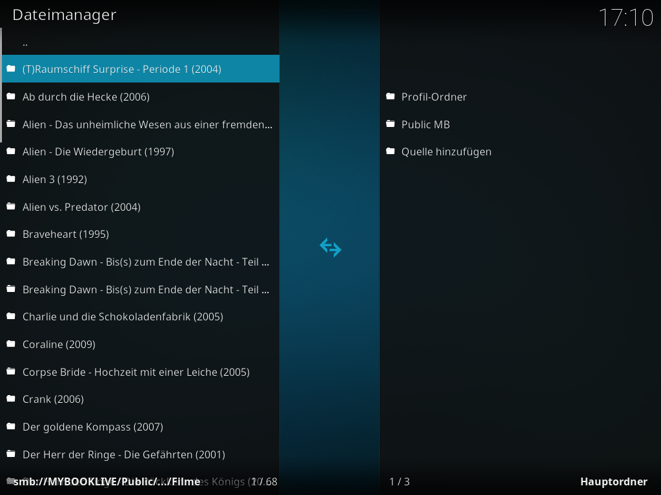The image size is (661, 495).
Task: Open 'Public MB' source in right pane
Action: click(x=520, y=124)
